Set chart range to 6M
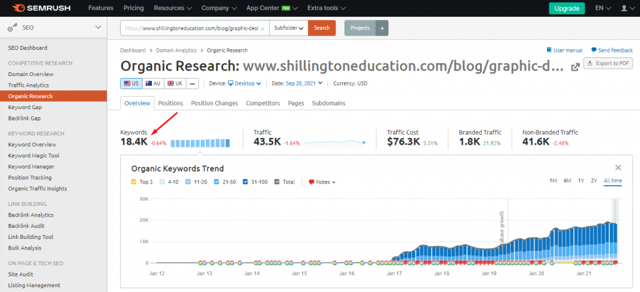The image size is (640, 292). click(567, 181)
